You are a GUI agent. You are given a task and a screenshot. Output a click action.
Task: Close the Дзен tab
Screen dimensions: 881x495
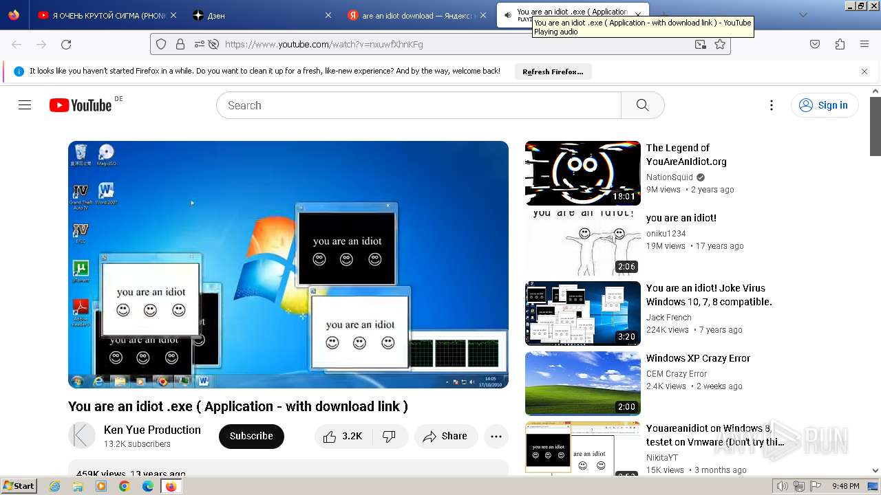pyautogui.click(x=328, y=15)
